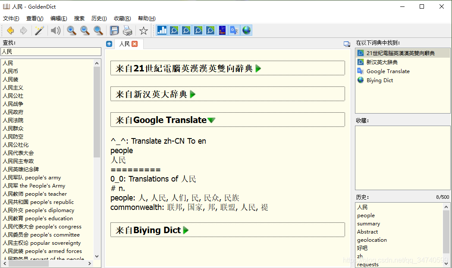Save article with the floppy disk icon
This screenshot has width=452, height=268.
tap(114, 30)
